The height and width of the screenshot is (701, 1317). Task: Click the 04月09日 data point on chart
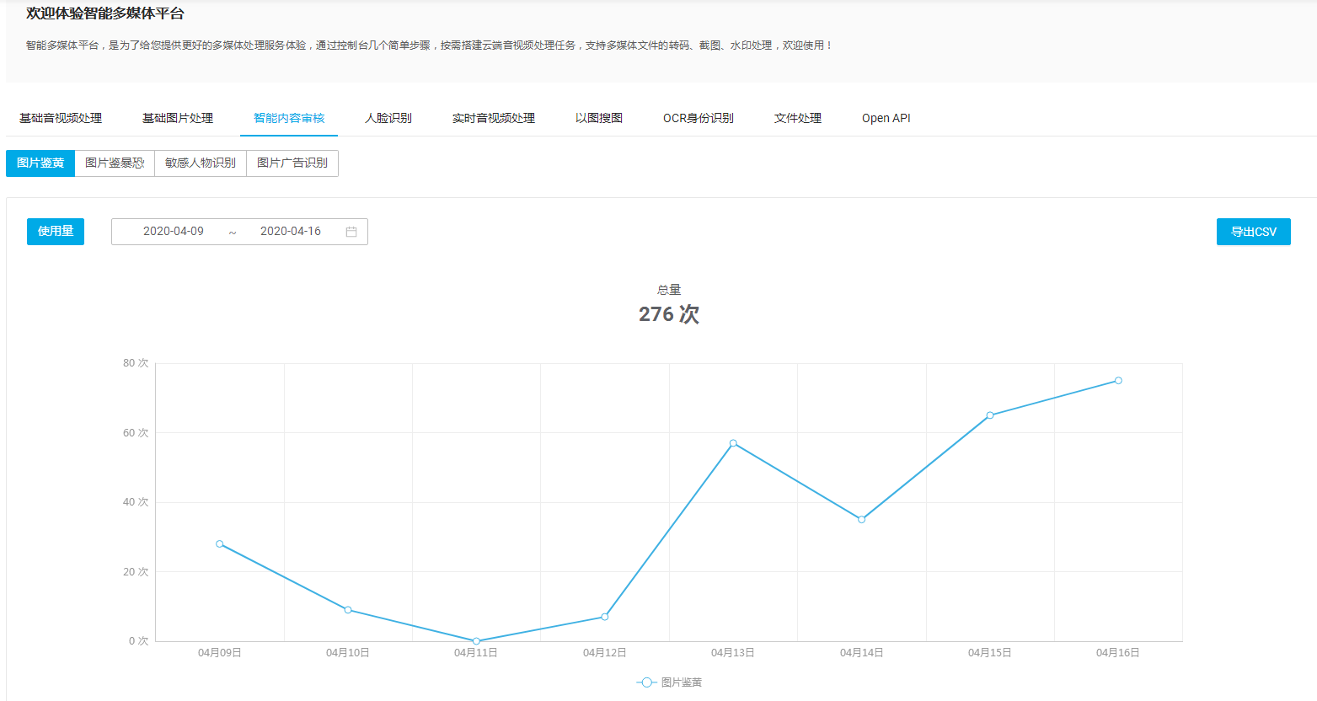(x=220, y=544)
